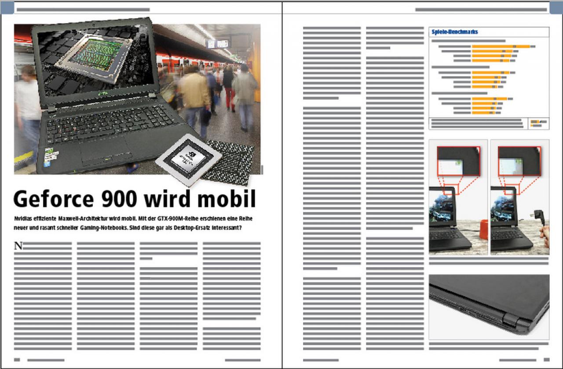Click the drop cap letter 'N'

(x=18, y=246)
